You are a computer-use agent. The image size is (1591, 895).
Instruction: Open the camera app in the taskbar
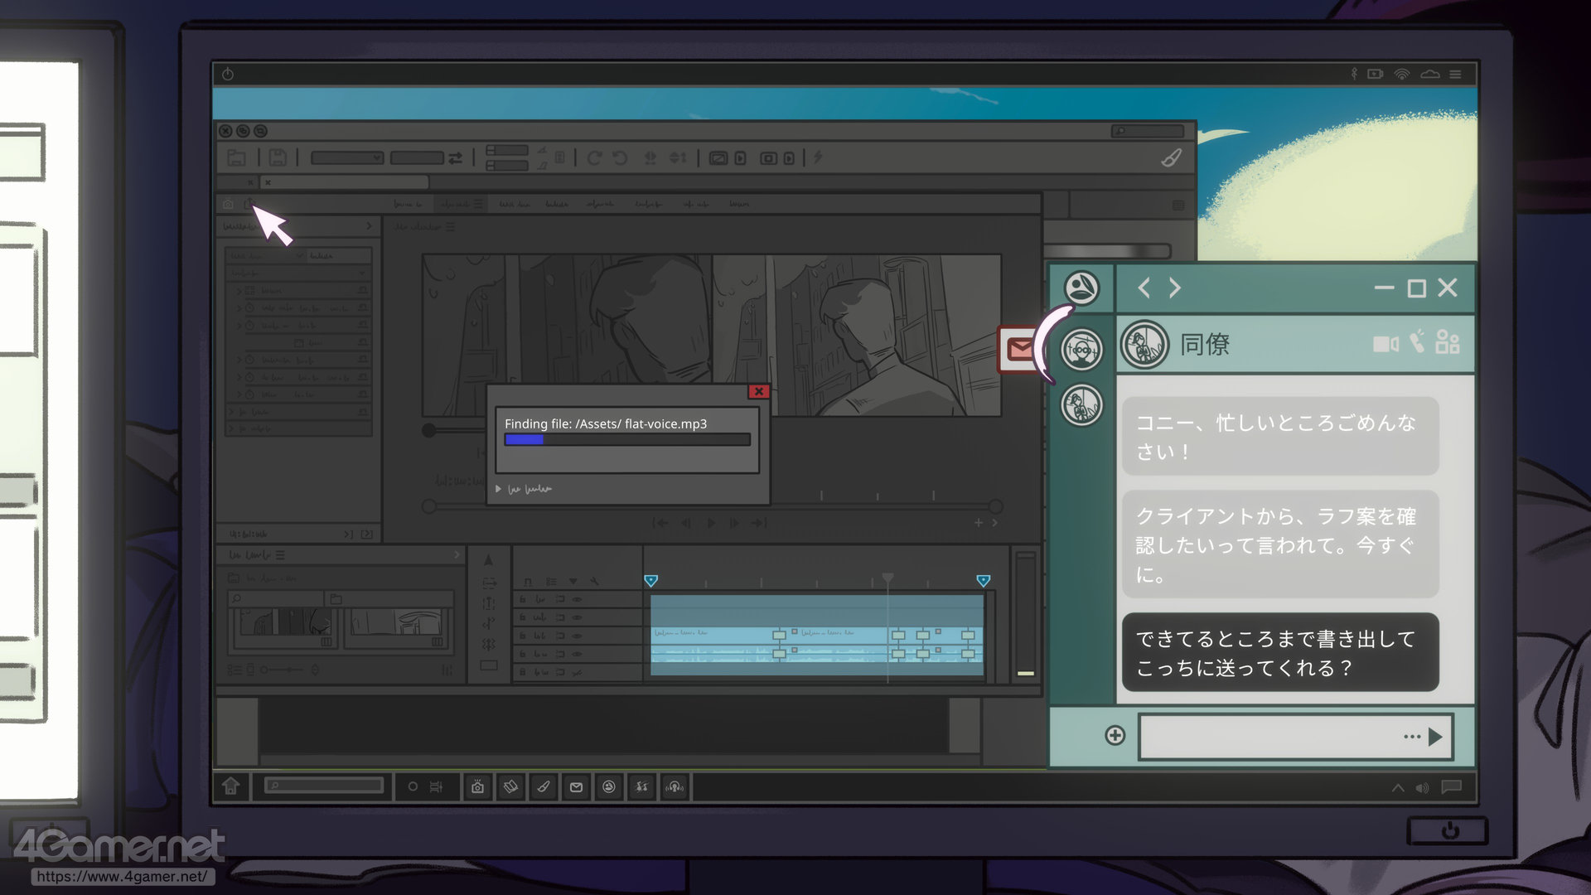coord(477,786)
